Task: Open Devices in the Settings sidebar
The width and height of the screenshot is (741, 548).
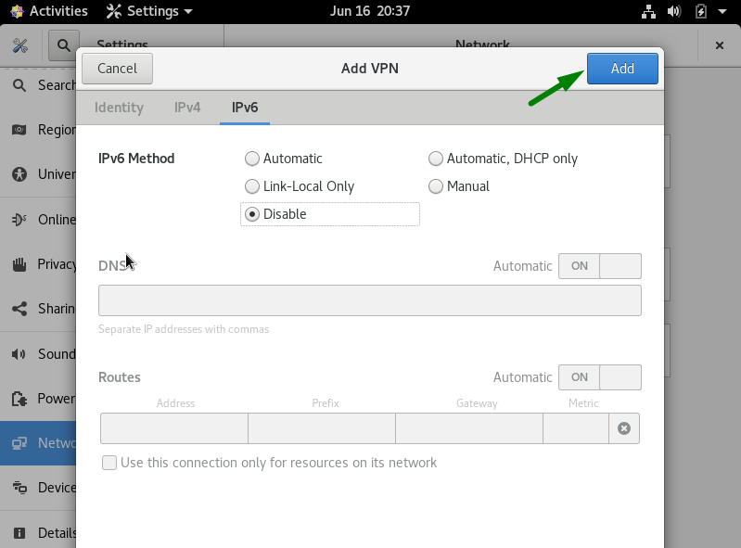Action: [x=38, y=488]
